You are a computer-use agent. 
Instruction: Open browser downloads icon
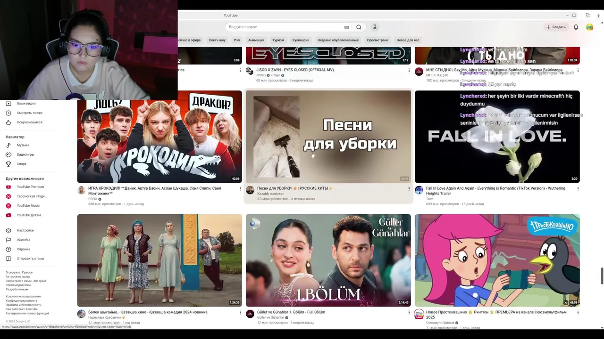point(598,16)
